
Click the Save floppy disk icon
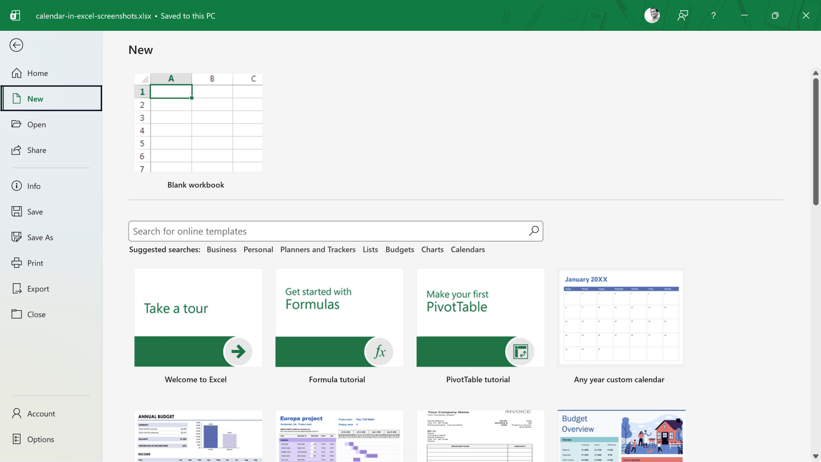(x=16, y=211)
